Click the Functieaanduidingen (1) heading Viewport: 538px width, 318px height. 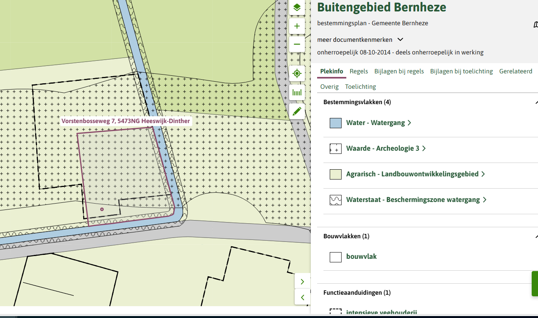tap(357, 293)
